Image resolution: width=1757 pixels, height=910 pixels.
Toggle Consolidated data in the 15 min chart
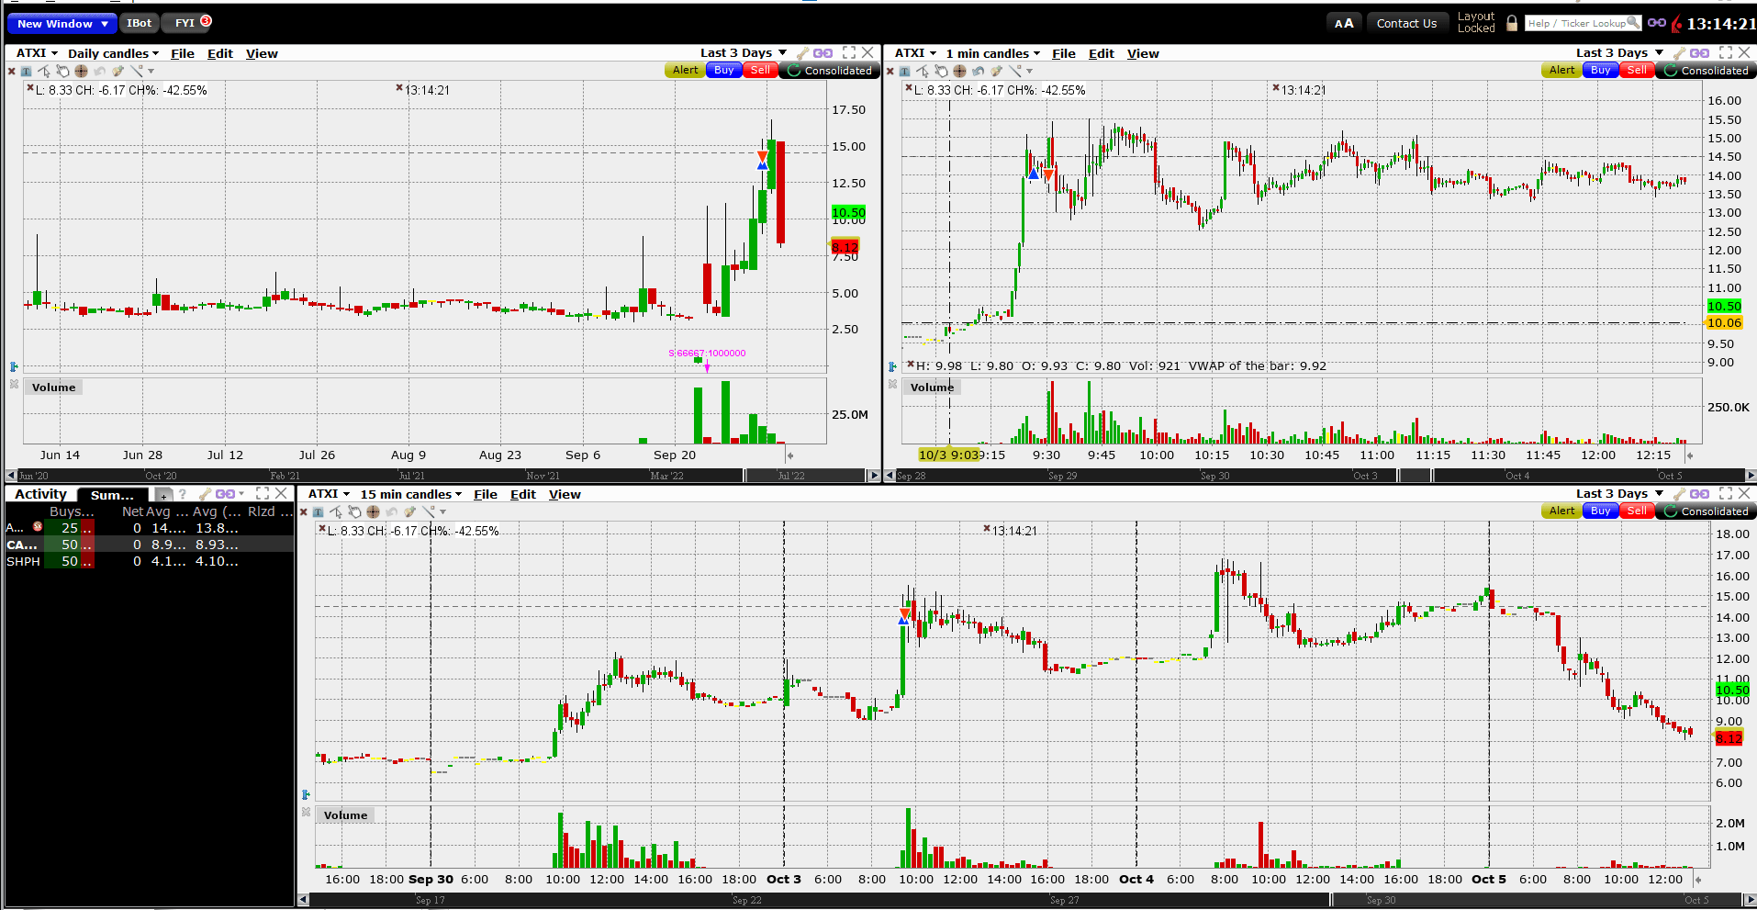pyautogui.click(x=1707, y=511)
